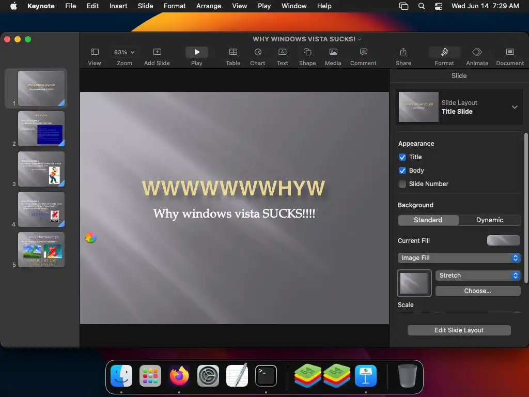Screen dimensions: 529x397
Task: Select slide 4 thumbnail
Action: (x=41, y=209)
